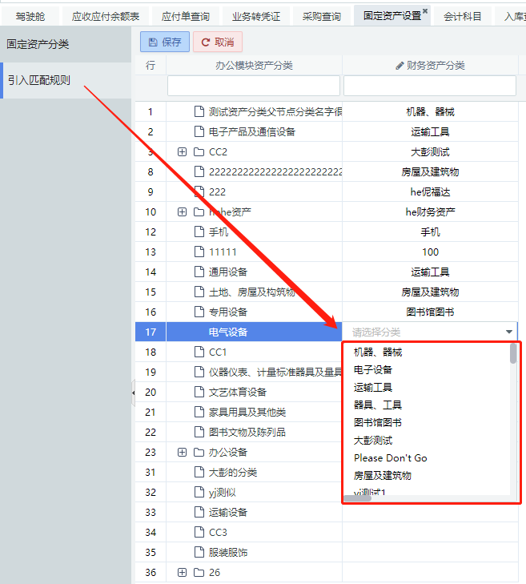526x584 pixels.
Task: Click the file icon beside 通用设备
Action: (x=199, y=272)
